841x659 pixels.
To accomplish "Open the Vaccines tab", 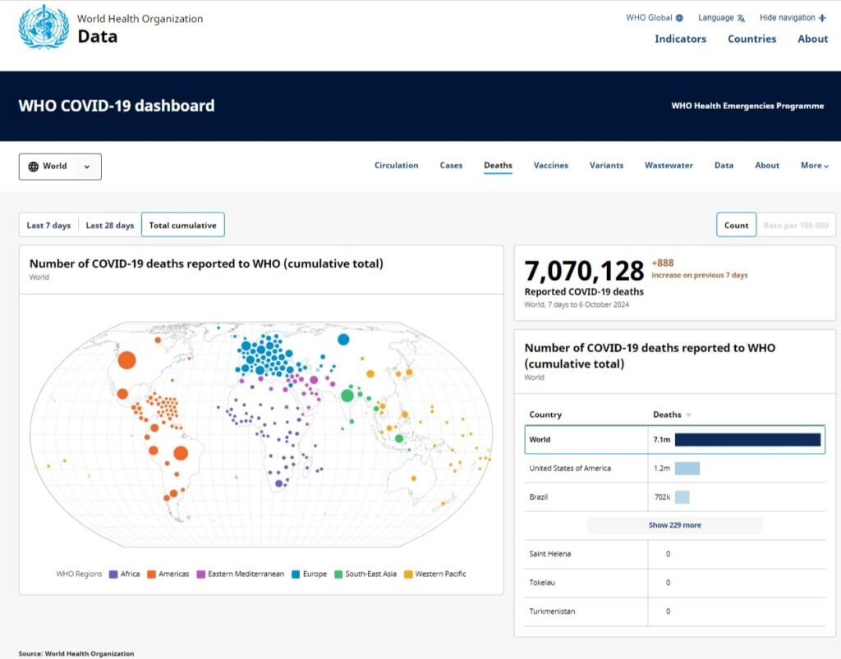I will [551, 166].
